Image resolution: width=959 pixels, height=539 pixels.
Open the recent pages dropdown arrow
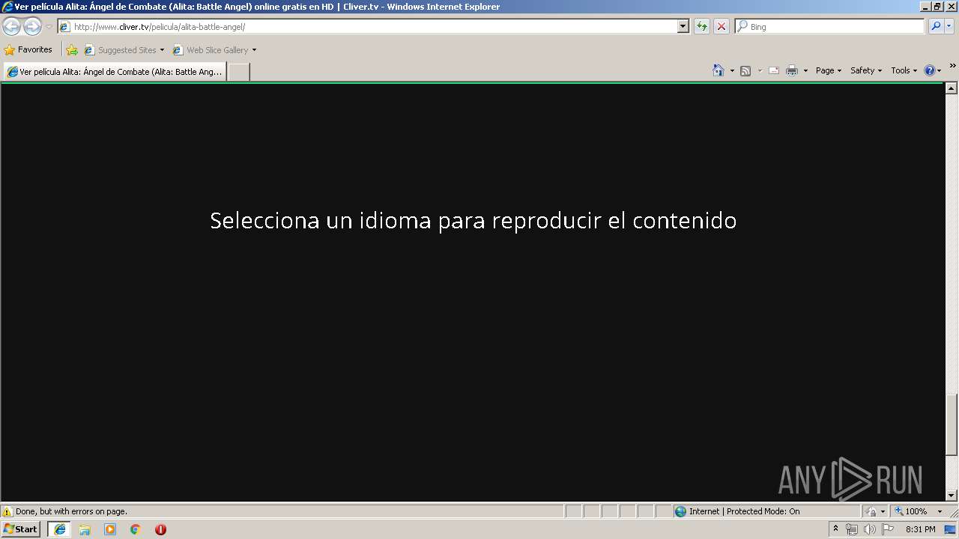point(49,27)
